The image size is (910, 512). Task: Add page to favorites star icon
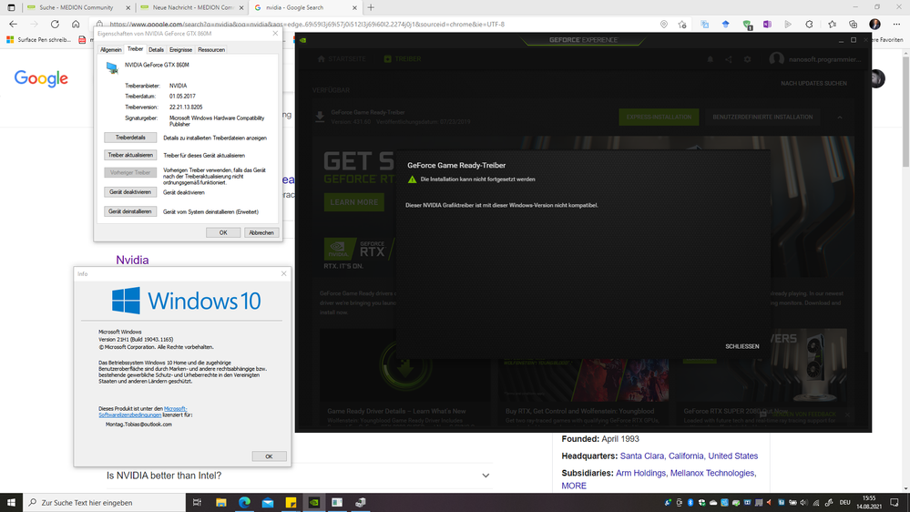(682, 24)
